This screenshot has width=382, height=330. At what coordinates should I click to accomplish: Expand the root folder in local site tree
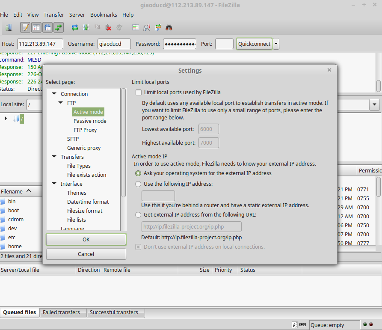click(6, 119)
